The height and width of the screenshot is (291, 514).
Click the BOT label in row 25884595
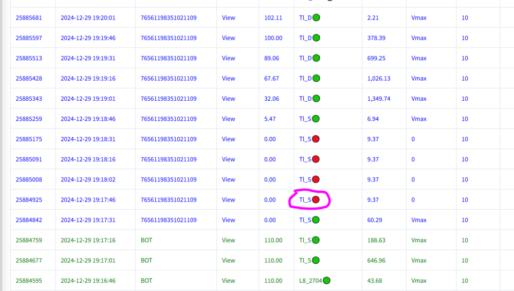pyautogui.click(x=146, y=281)
